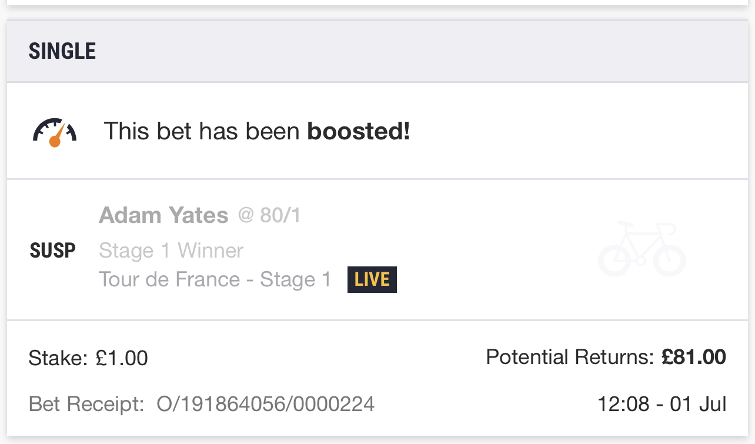The image size is (755, 444).
Task: Click the "@" symbol before the odds
Action: (x=246, y=216)
